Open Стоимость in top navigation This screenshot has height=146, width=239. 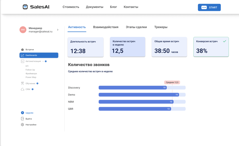pyautogui.click(x=71, y=7)
